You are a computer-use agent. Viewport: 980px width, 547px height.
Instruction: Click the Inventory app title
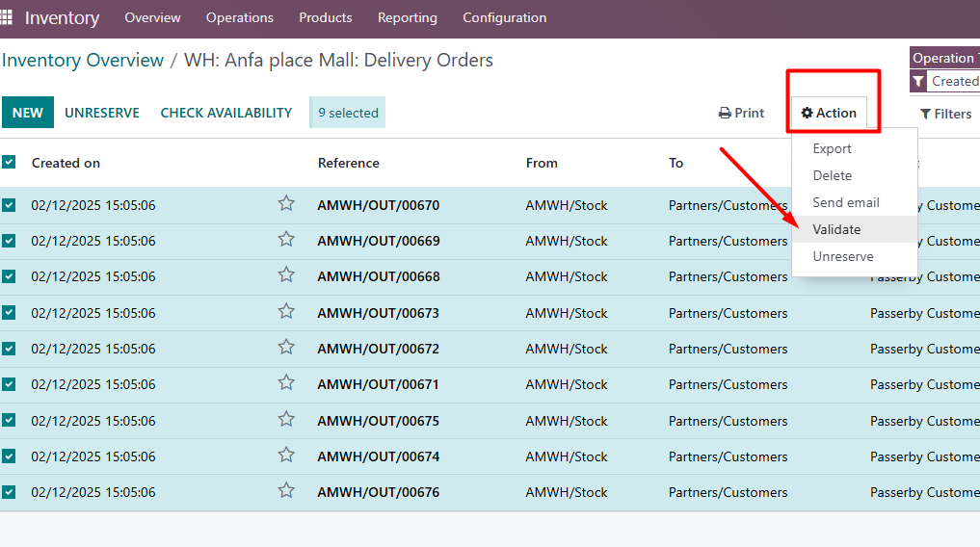[62, 17]
